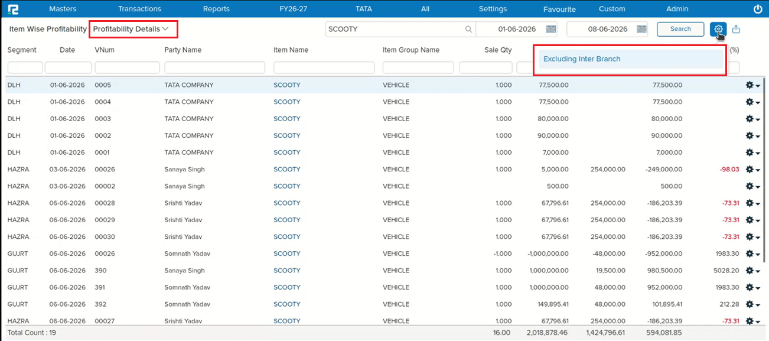The height and width of the screenshot is (341, 769).
Task: Open SCOOTY link in VNum 392 row
Action: pos(286,304)
